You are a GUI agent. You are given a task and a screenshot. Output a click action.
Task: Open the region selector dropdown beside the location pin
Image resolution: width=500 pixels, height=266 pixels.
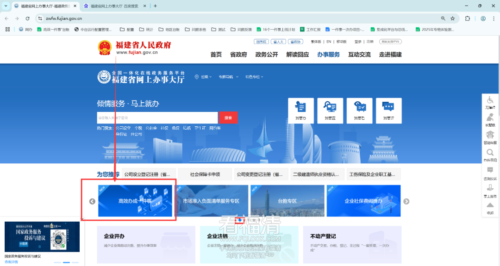204,77
